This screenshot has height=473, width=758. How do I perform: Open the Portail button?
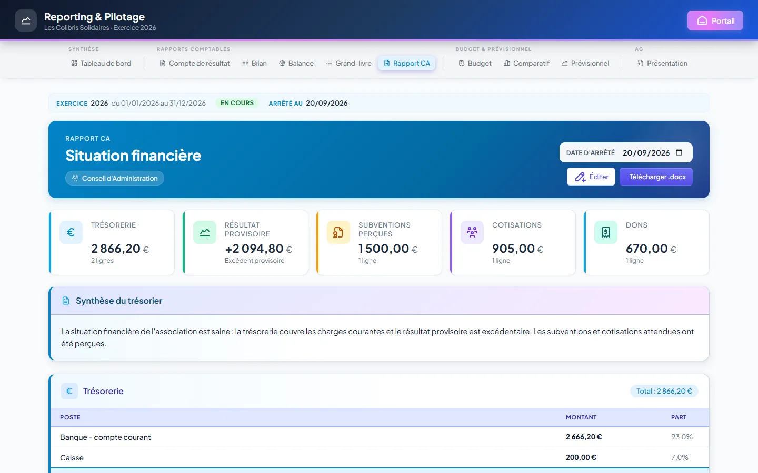click(x=715, y=21)
